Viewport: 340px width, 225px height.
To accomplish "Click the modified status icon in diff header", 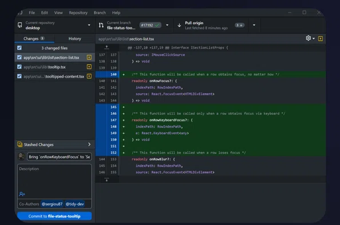I will pyautogui.click(x=321, y=38).
